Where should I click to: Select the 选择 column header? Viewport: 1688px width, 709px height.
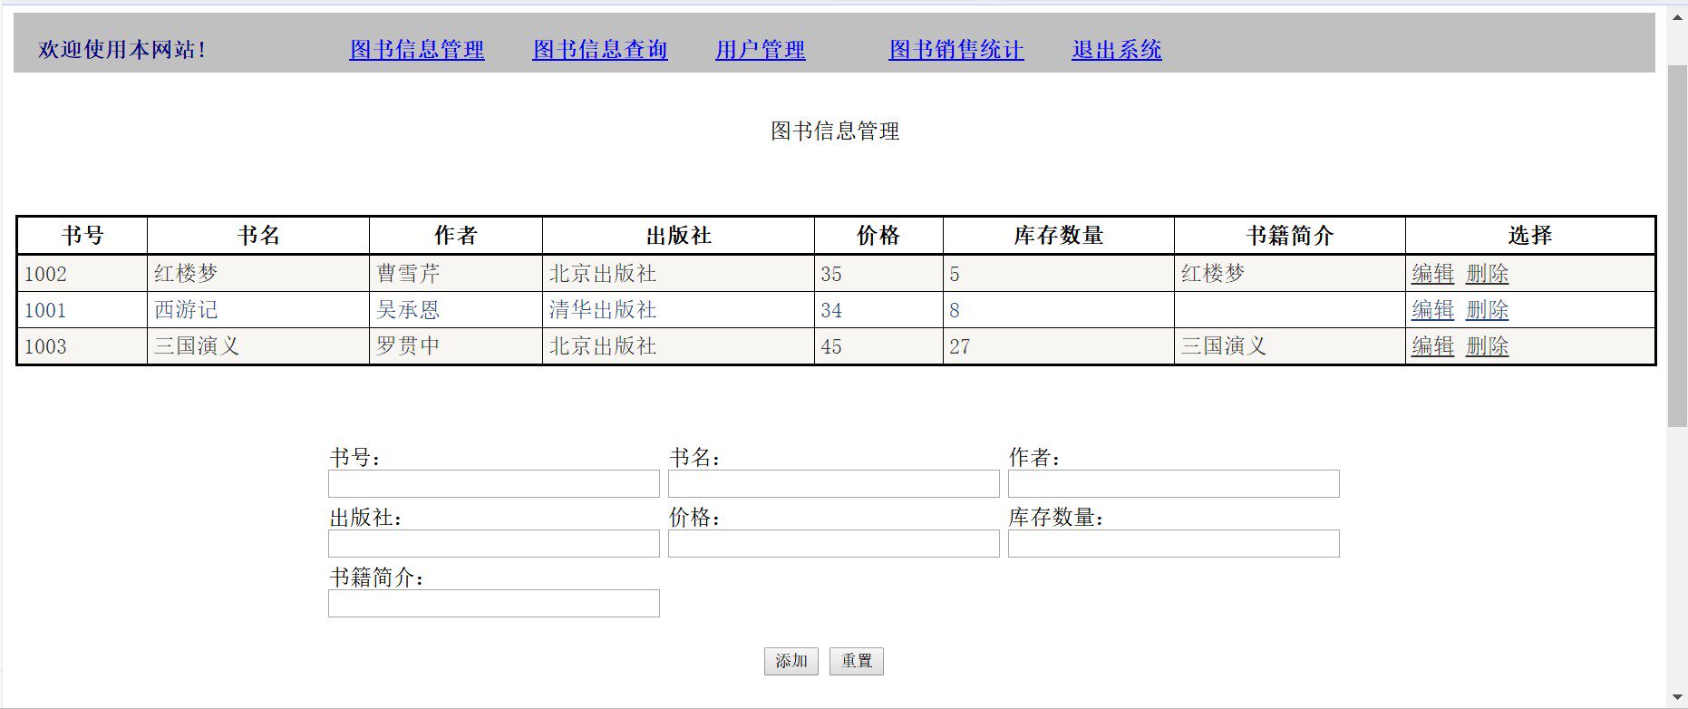point(1530,236)
